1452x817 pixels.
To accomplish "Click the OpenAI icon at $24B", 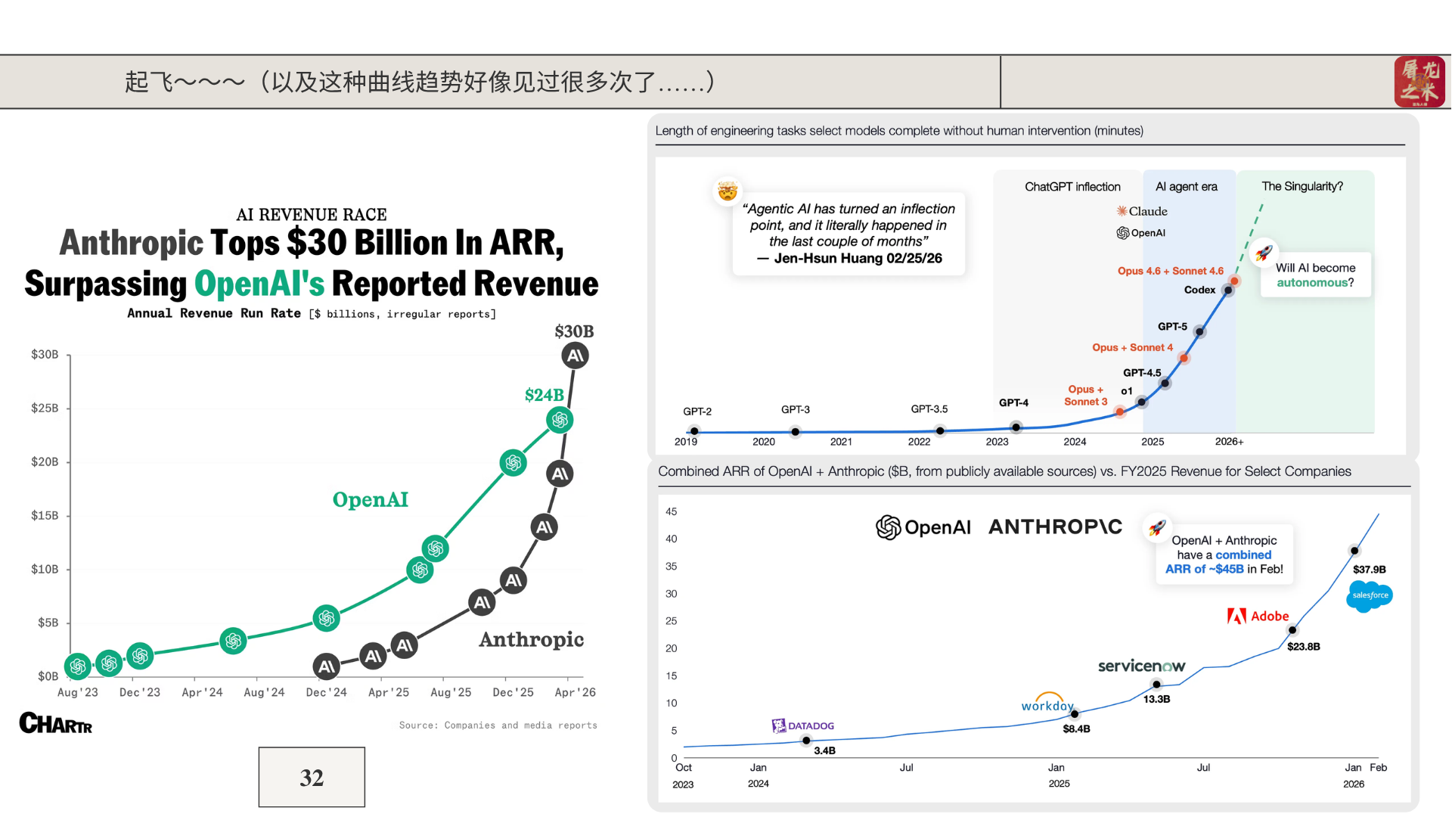I will pyautogui.click(x=560, y=420).
